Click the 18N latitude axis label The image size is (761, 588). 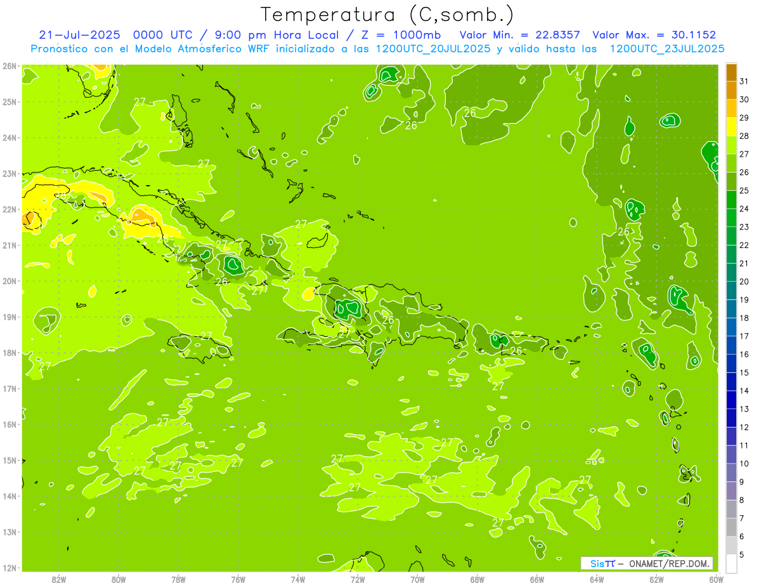tap(10, 353)
